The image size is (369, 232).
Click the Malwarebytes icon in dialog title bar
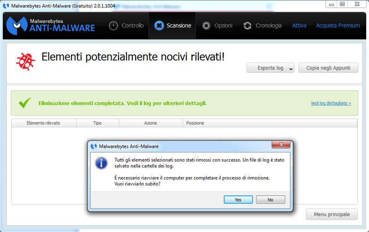click(x=94, y=146)
